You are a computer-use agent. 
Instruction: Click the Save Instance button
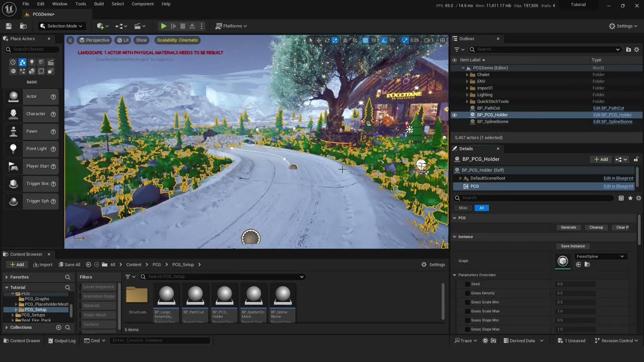tap(573, 246)
